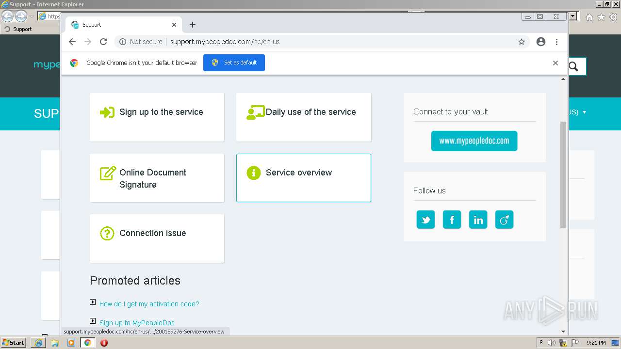Click the clock showing 9:21 PM
621x349 pixels.
point(596,343)
